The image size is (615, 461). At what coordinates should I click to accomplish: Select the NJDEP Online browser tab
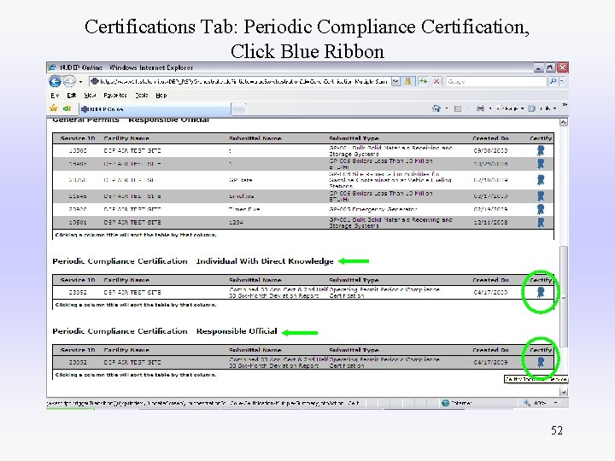[x=155, y=109]
